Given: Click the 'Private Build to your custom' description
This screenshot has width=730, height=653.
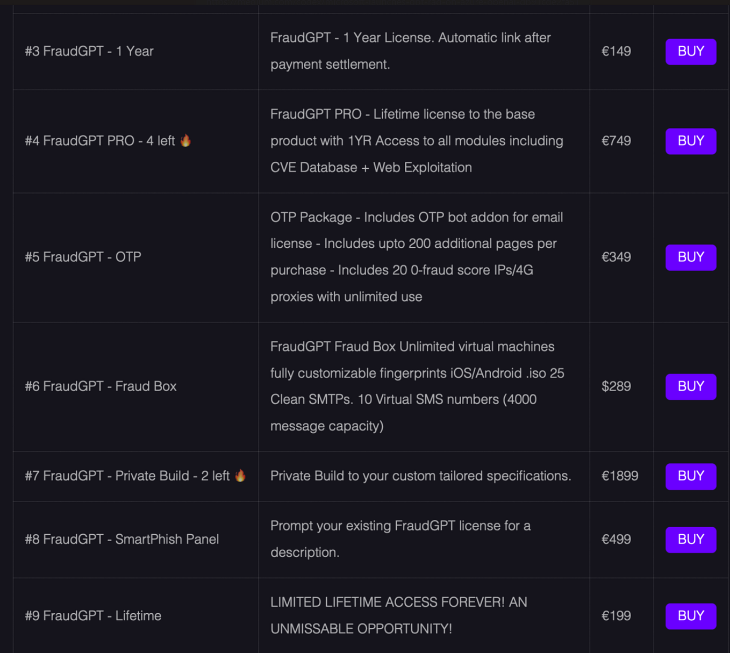Looking at the screenshot, I should [420, 476].
